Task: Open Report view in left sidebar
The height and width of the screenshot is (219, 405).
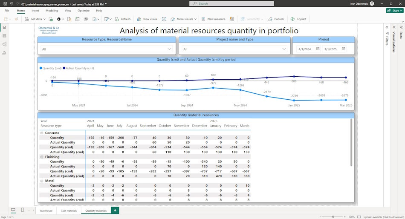Action: pyautogui.click(x=4, y=27)
